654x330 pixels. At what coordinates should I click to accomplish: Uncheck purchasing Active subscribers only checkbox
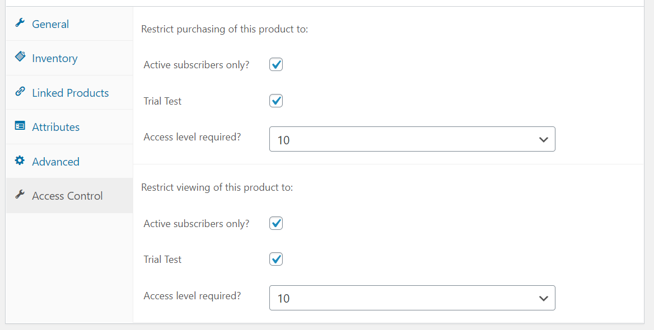coord(276,65)
